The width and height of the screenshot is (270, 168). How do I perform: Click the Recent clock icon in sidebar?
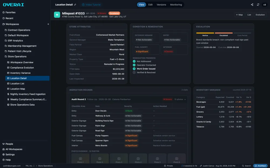click(x=4, y=18)
